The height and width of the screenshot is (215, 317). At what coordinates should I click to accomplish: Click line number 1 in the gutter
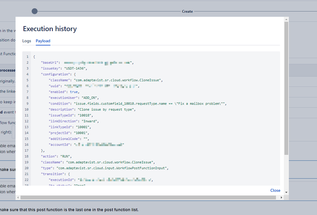(28, 57)
